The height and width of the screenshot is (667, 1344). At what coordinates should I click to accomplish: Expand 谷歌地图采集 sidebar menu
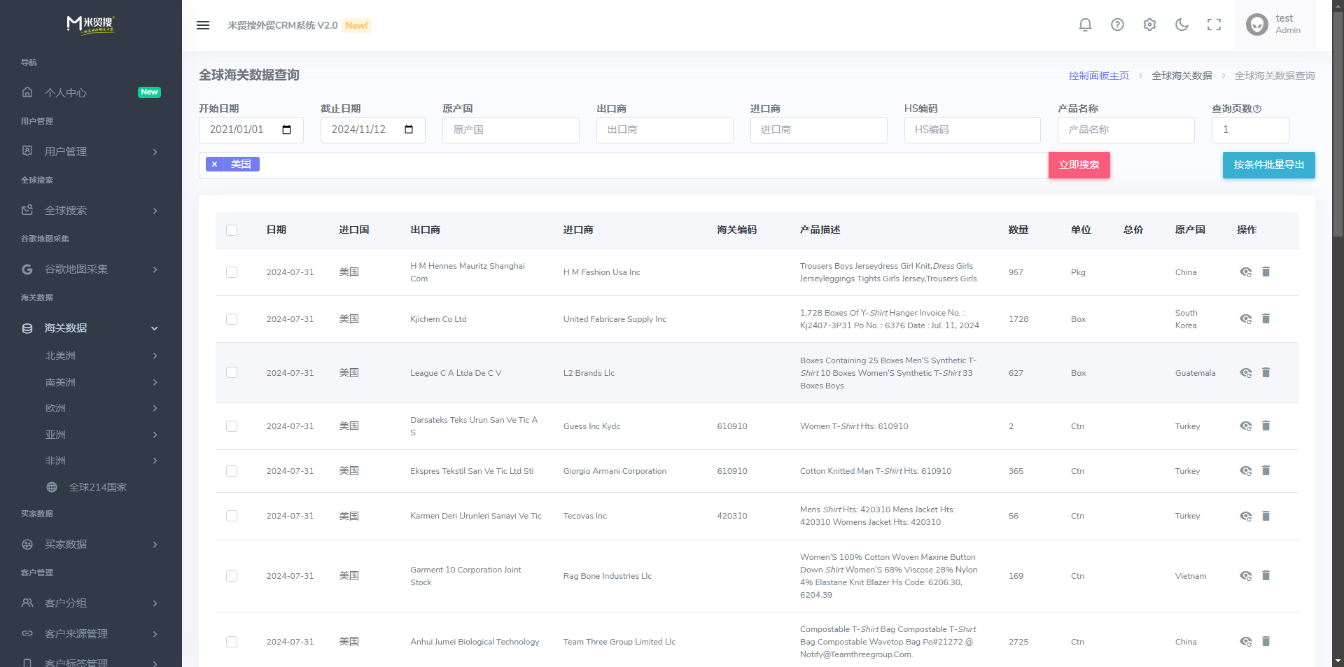pyautogui.click(x=91, y=269)
